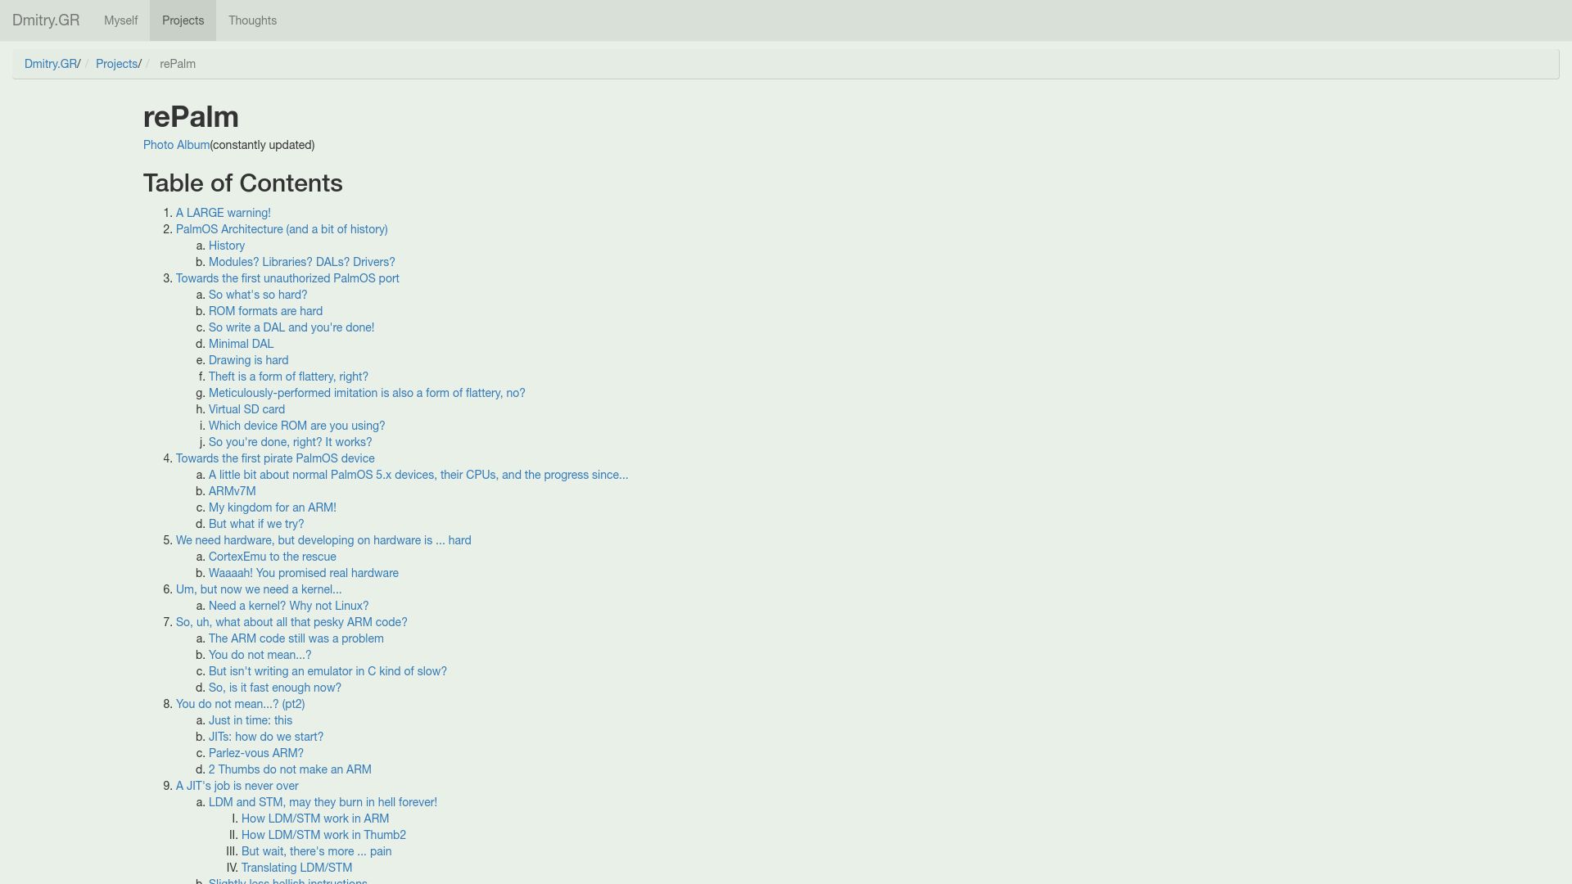
Task: Click the Projects breadcrumb link
Action: coord(116,64)
